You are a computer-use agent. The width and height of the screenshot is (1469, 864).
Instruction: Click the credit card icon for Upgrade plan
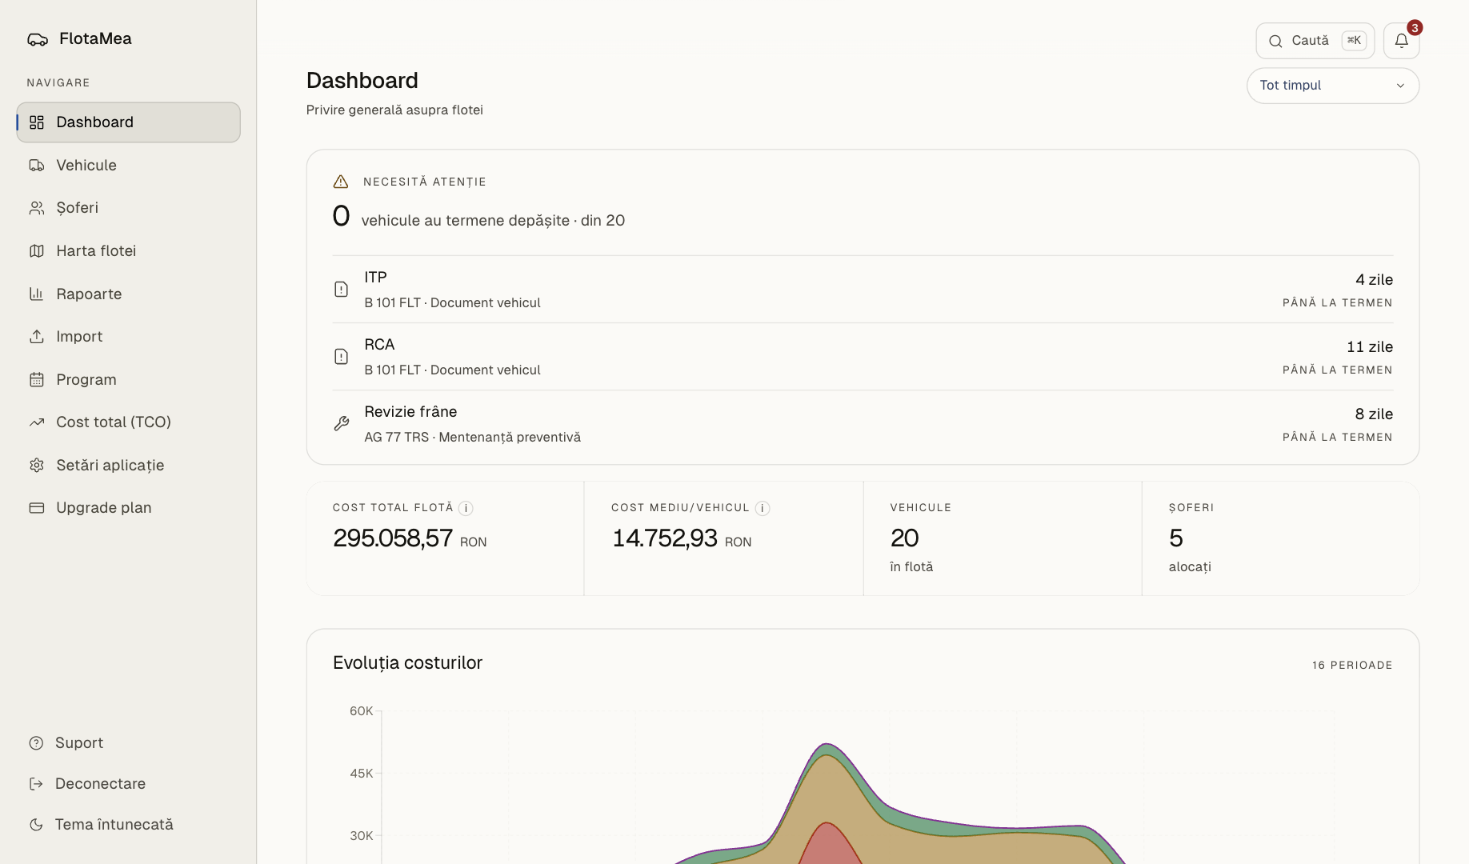(37, 508)
